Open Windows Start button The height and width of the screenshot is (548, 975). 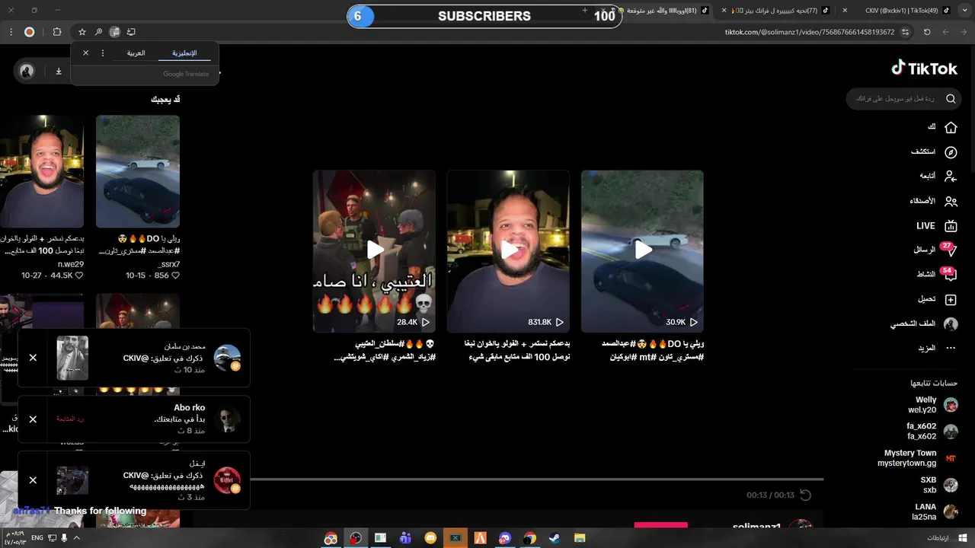962,538
